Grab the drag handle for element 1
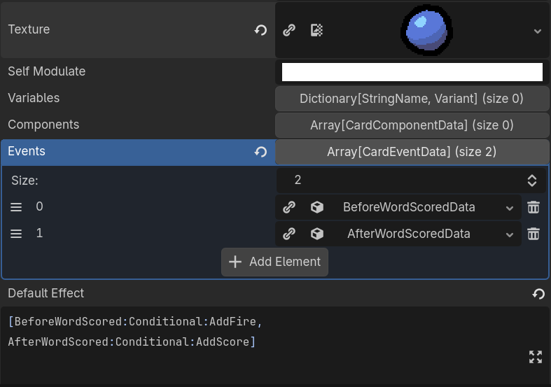 coord(16,234)
